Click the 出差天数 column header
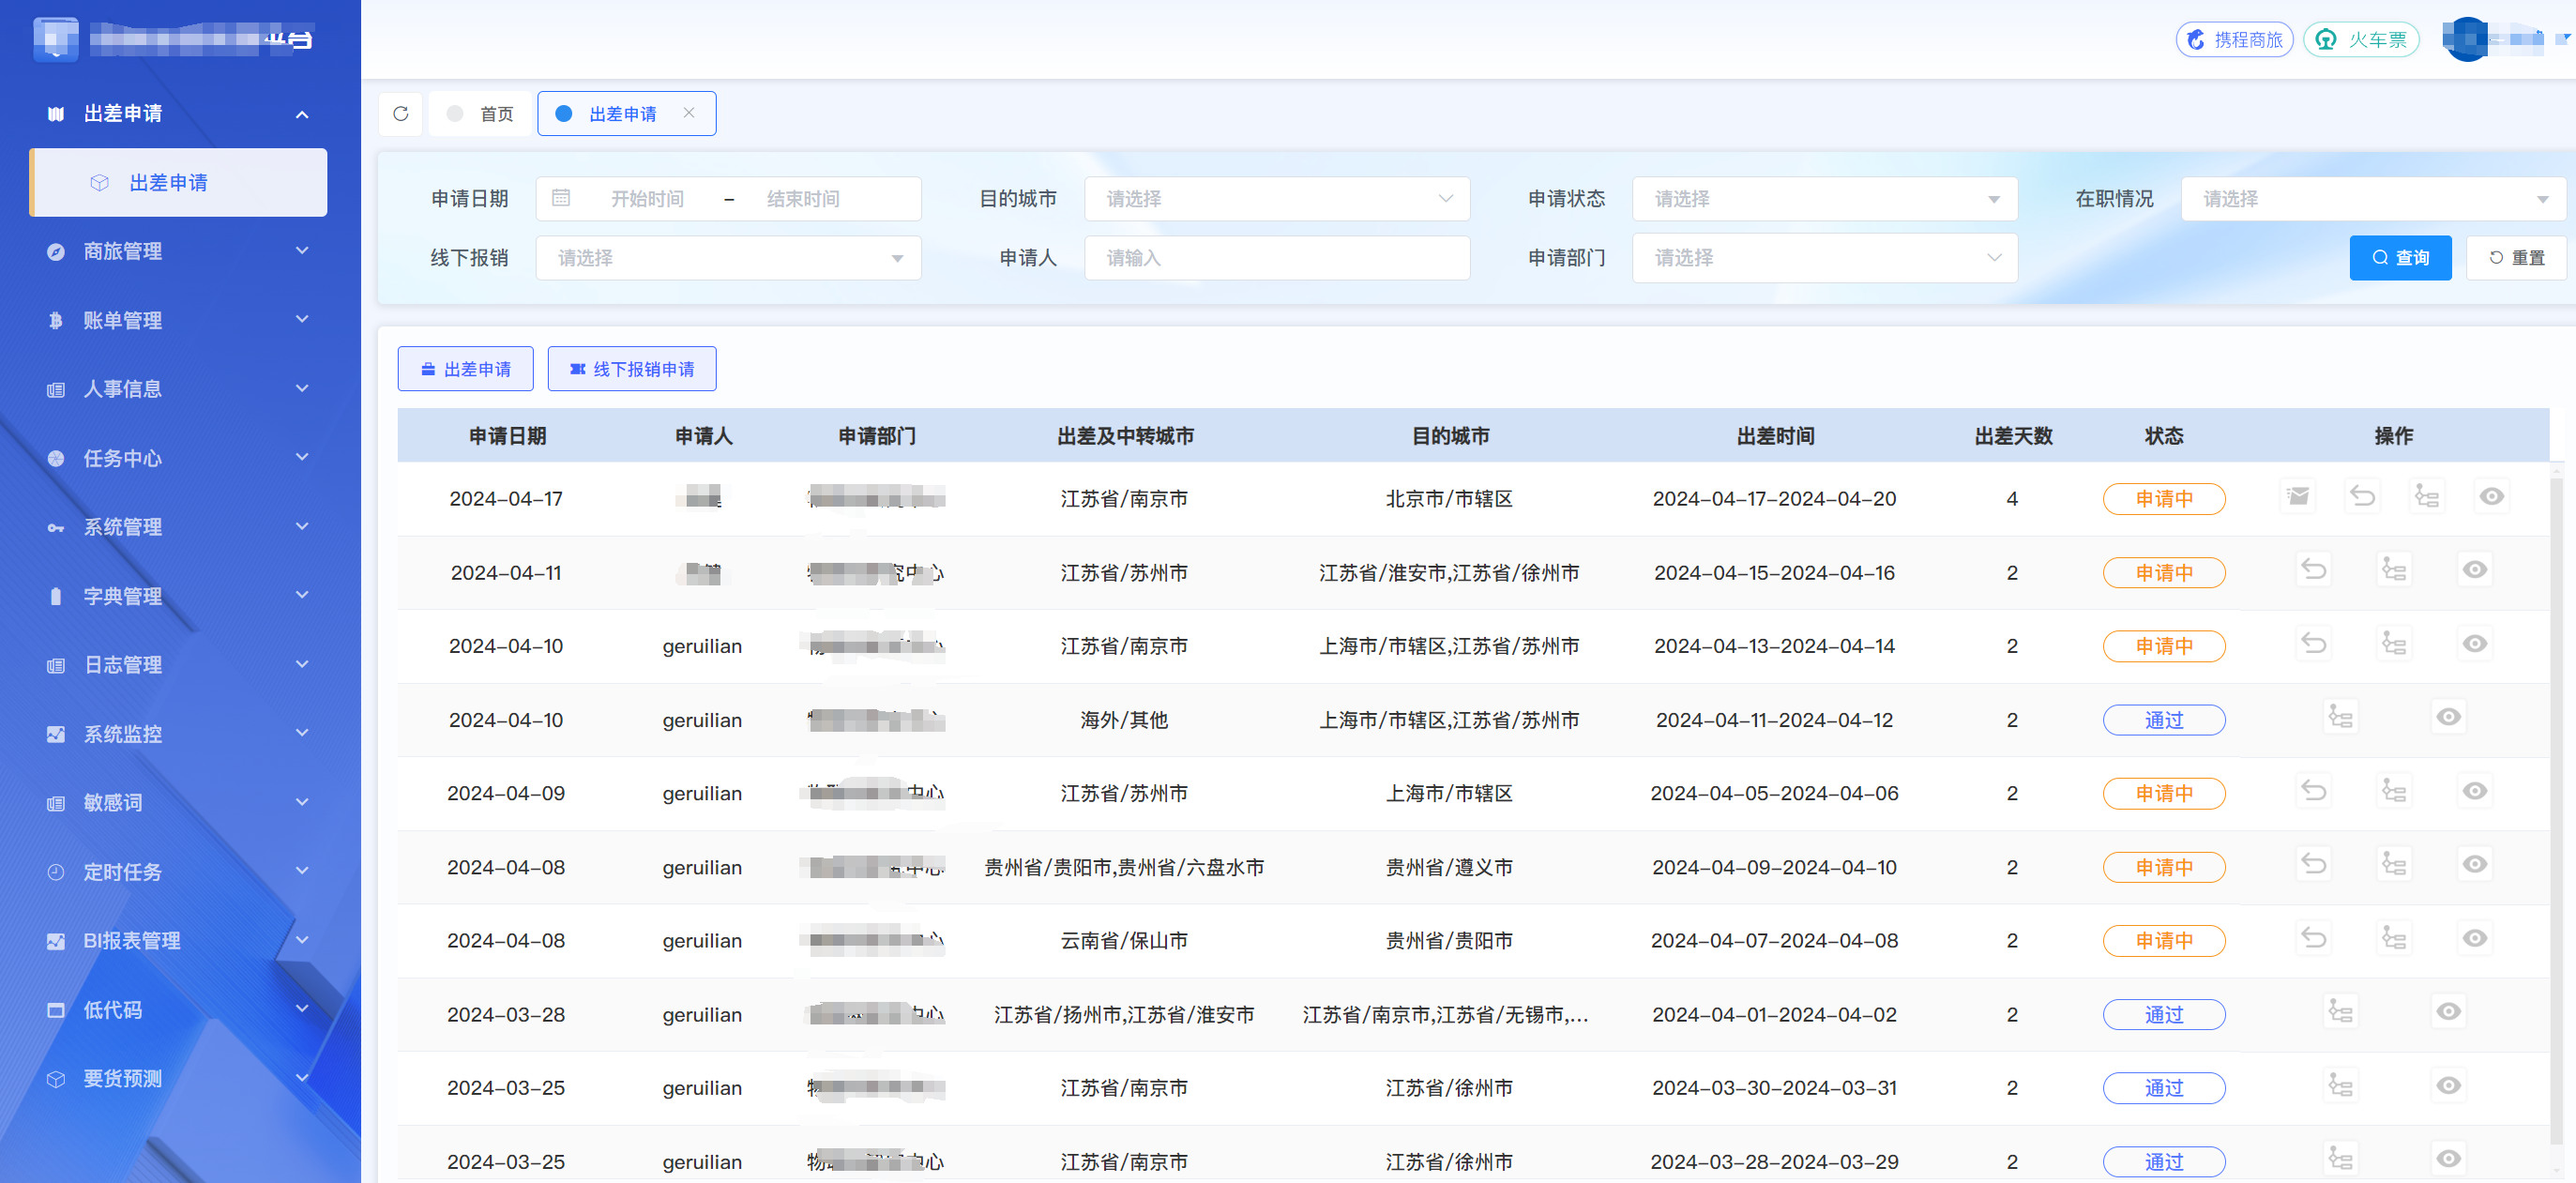The height and width of the screenshot is (1183, 2576). (2013, 436)
